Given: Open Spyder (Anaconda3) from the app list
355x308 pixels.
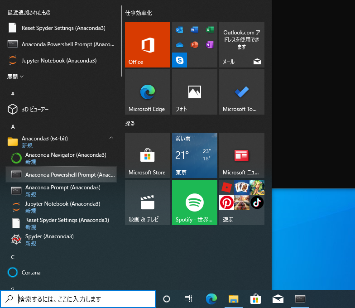Looking at the screenshot, I should coord(50,240).
